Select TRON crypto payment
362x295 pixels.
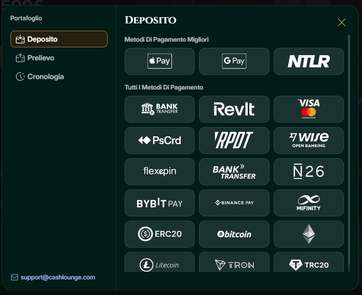[x=234, y=262]
